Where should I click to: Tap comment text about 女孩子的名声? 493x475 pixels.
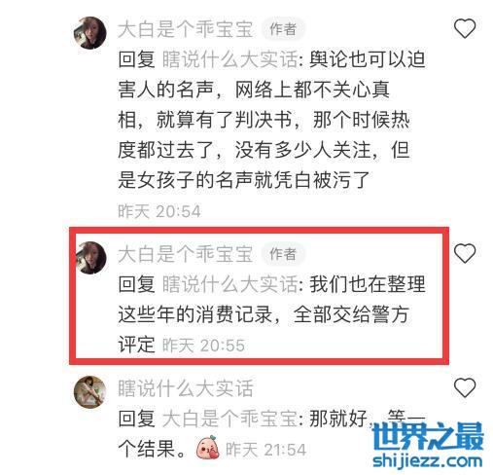click(x=271, y=120)
